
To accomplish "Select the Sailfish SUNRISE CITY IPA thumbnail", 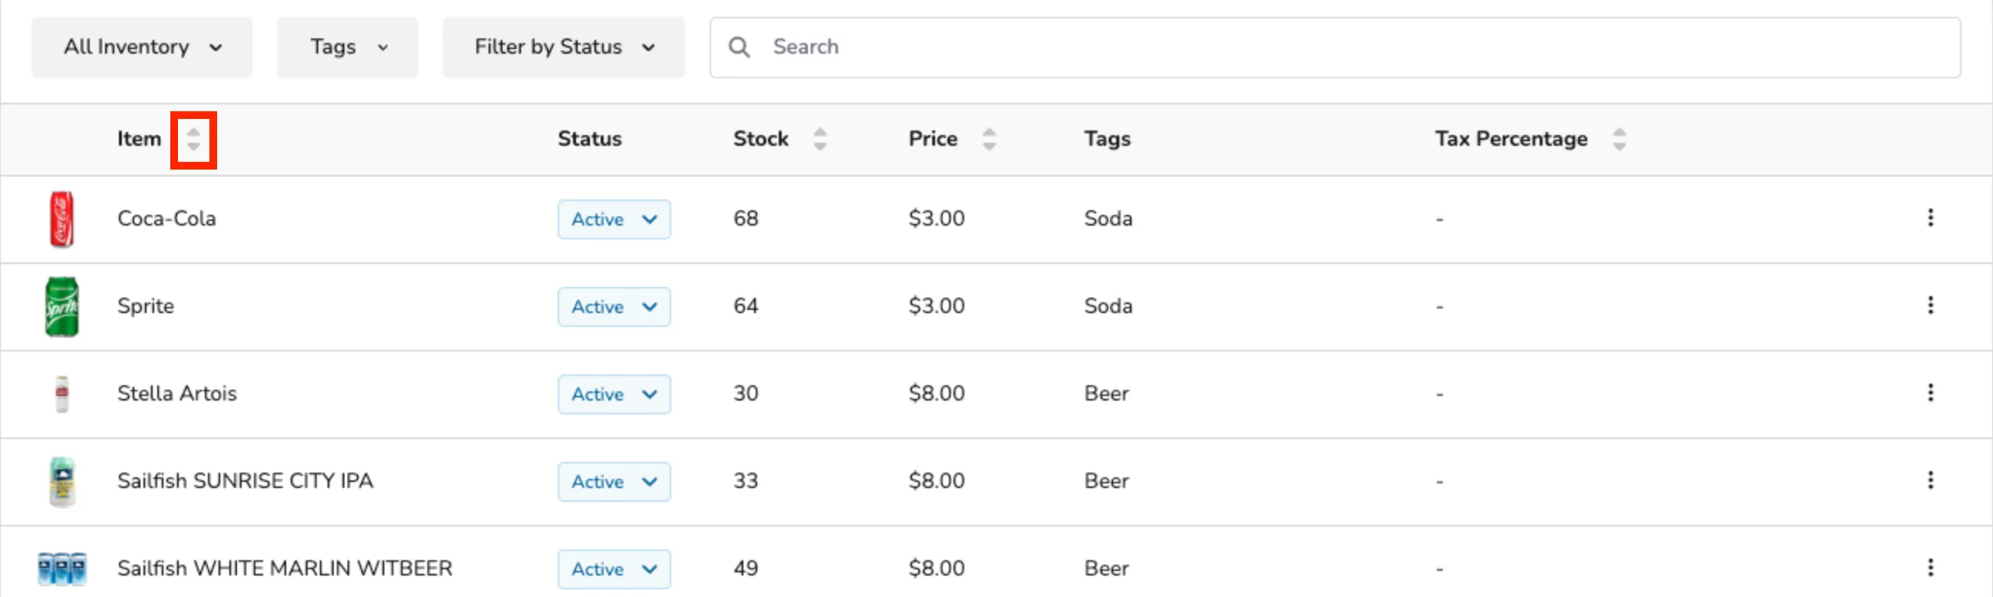I will point(62,482).
